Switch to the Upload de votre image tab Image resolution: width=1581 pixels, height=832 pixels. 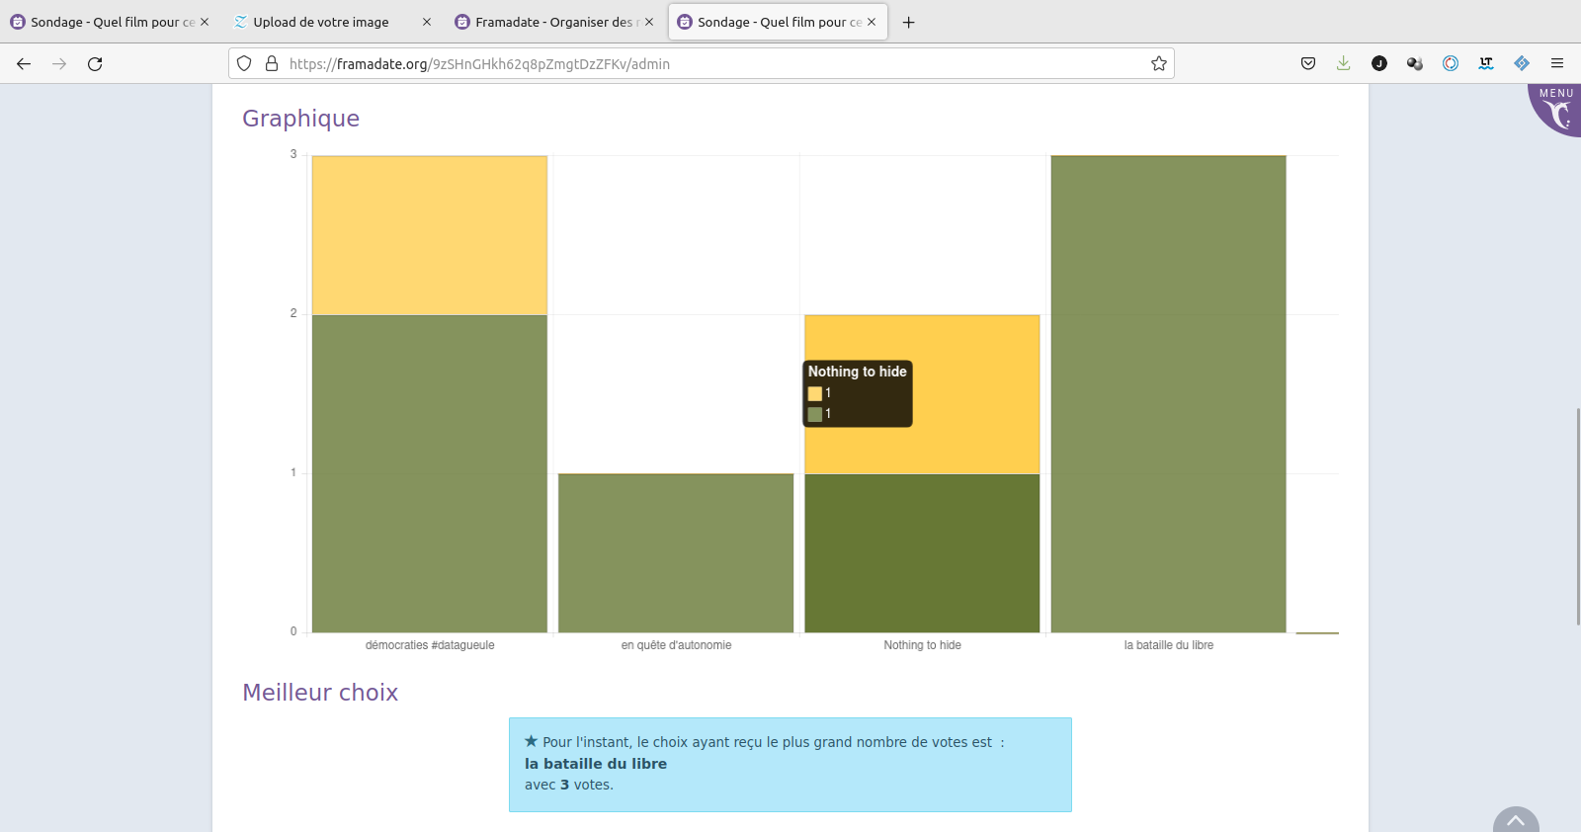point(331,22)
